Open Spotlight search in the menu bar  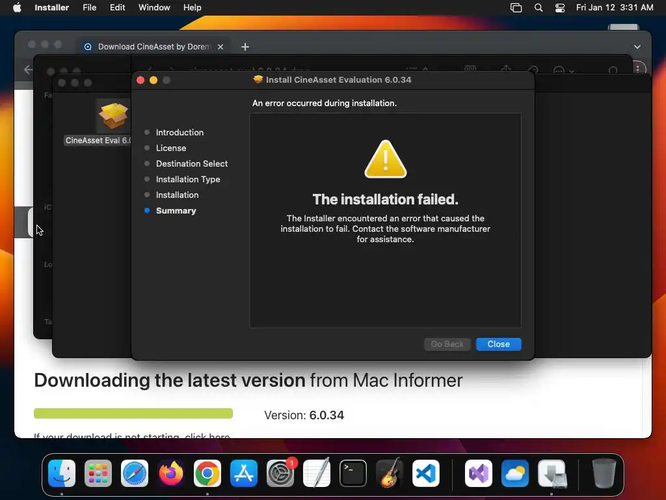(538, 8)
